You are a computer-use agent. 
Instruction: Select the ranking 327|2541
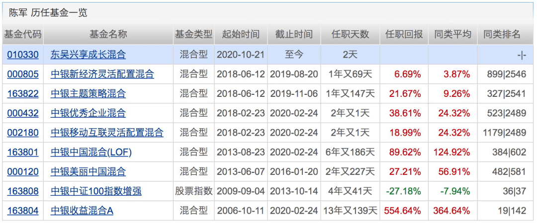point(506,93)
